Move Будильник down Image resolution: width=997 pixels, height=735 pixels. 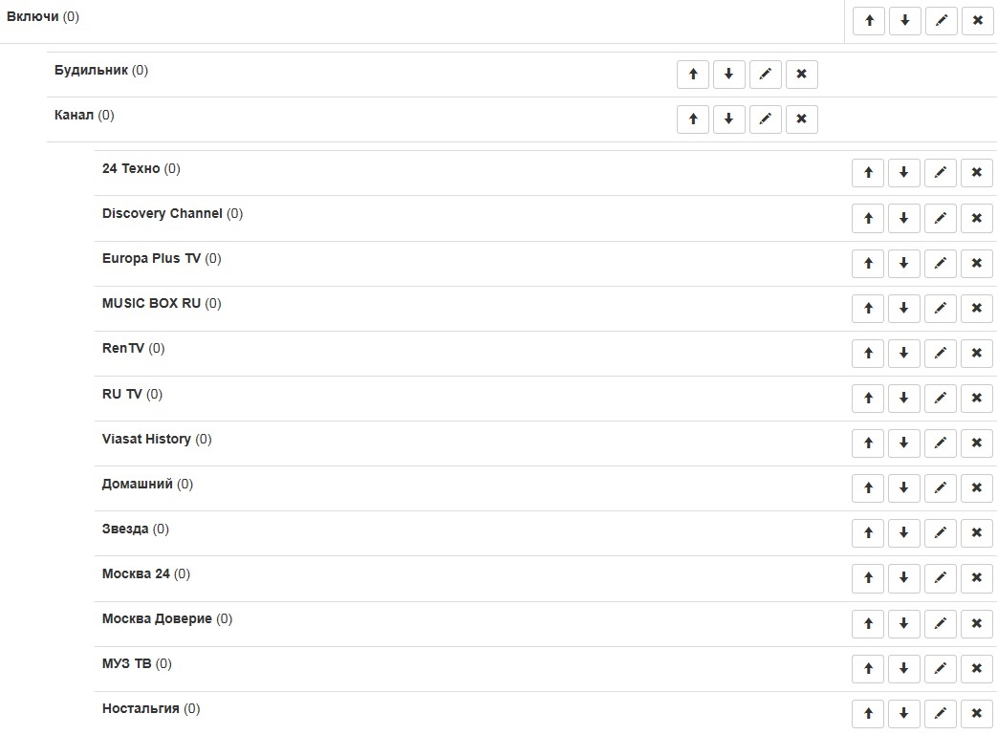point(728,74)
